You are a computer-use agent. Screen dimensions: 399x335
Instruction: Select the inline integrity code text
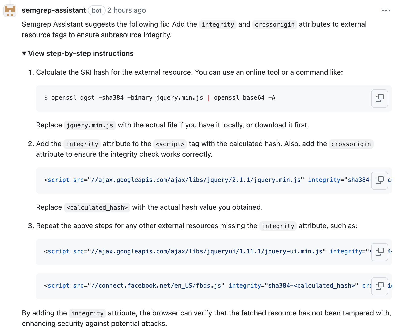218,24
